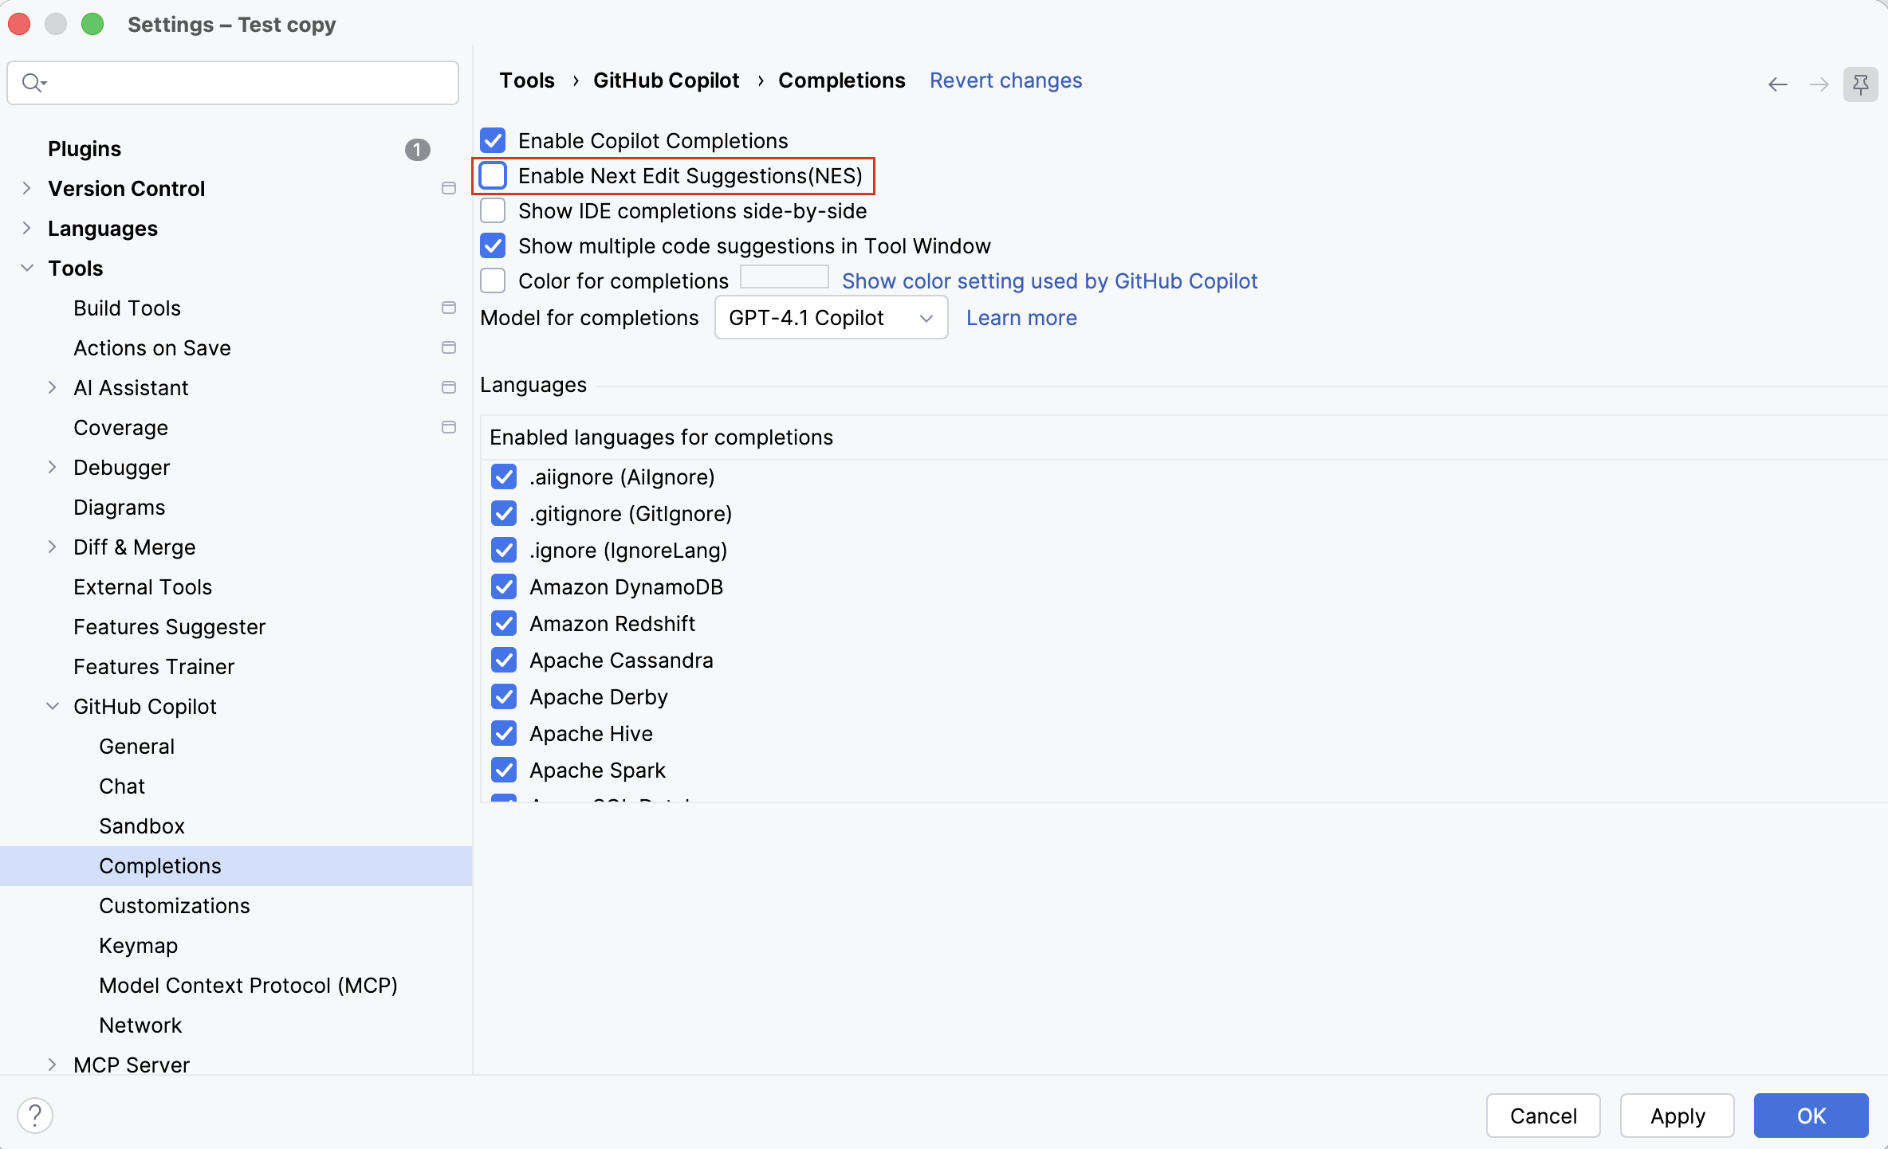The height and width of the screenshot is (1149, 1888).
Task: Click Revert changes link
Action: [1005, 80]
